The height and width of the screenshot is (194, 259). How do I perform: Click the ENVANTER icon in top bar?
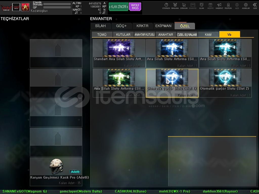(193, 6)
